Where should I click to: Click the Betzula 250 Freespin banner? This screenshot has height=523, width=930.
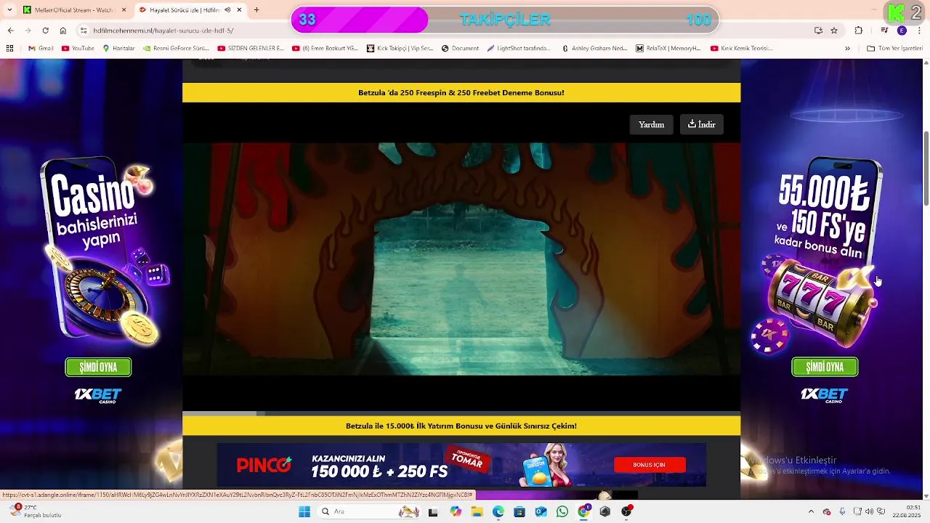[x=461, y=92]
